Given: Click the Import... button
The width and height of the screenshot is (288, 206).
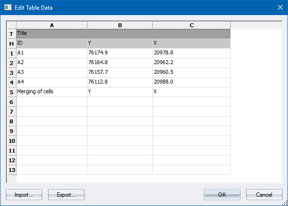Looking at the screenshot, I should (24, 195).
